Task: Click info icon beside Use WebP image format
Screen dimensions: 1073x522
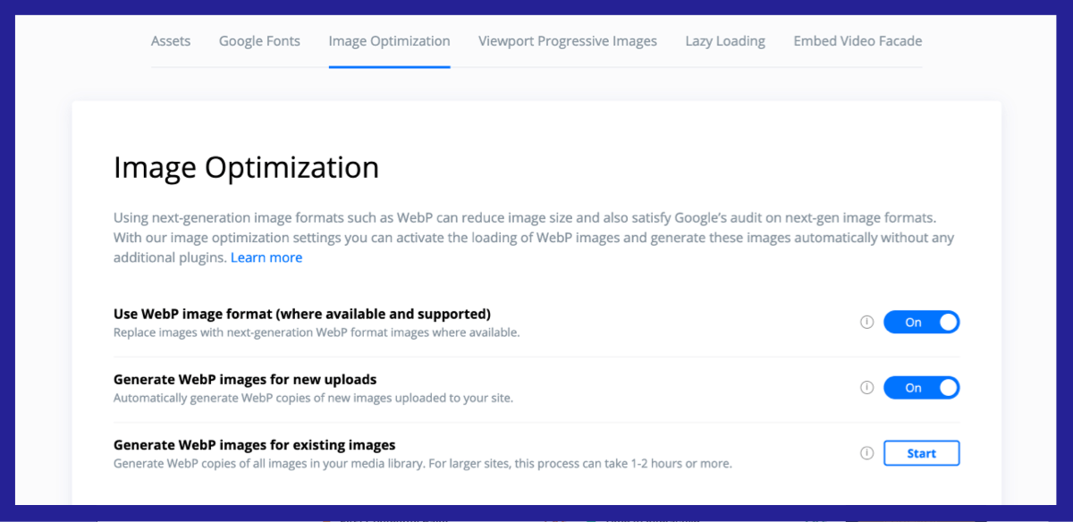Action: point(866,323)
